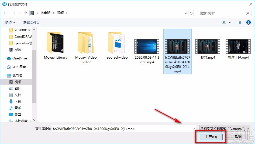
Task: Toggle the preview pane icon
Action: point(239,22)
